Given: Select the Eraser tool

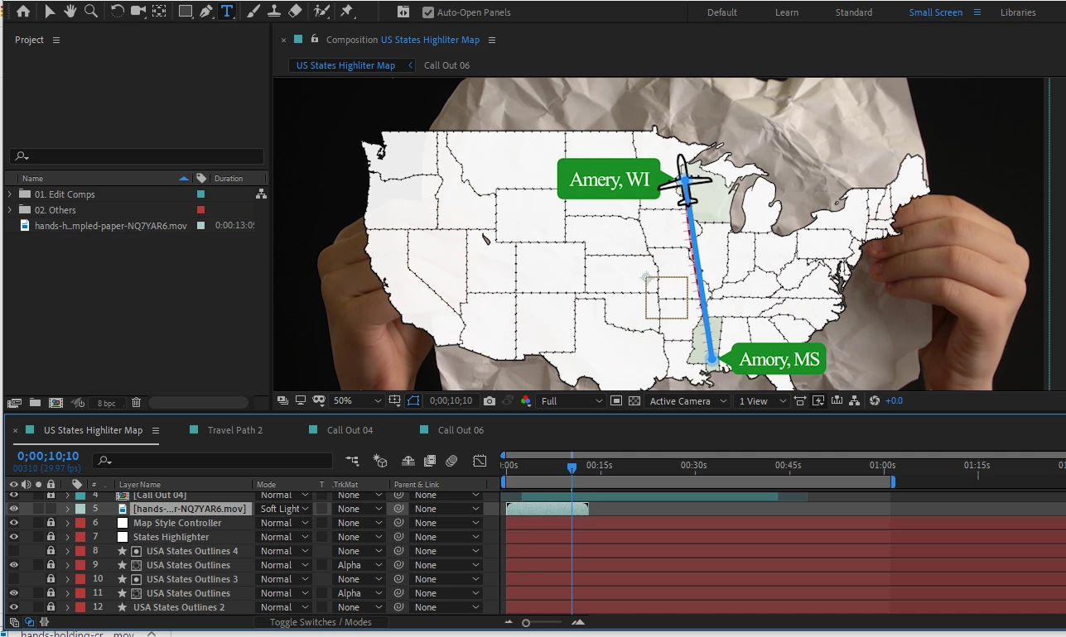Looking at the screenshot, I should click(295, 12).
